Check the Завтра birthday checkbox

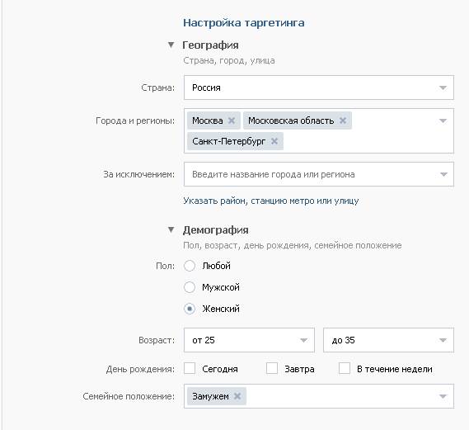272,368
